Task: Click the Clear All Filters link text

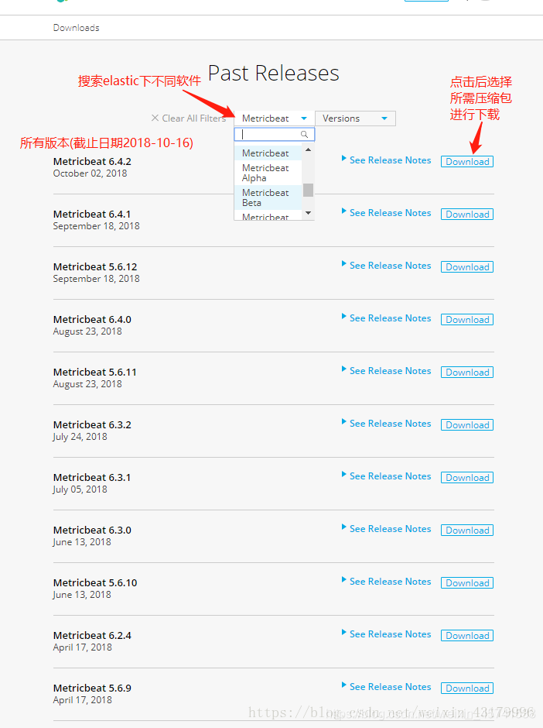Action: (194, 118)
